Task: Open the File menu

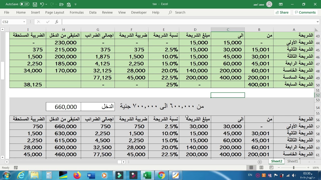Action: [7, 12]
